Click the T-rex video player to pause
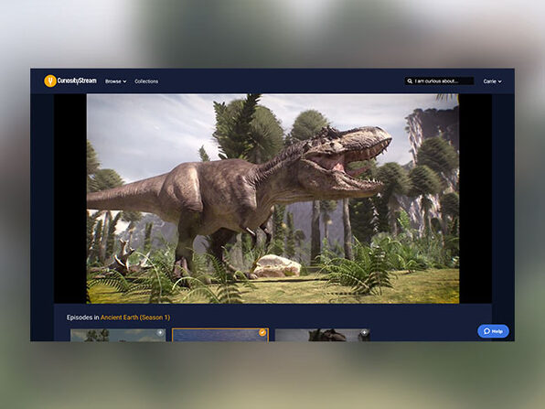The image size is (545, 409). point(272,199)
